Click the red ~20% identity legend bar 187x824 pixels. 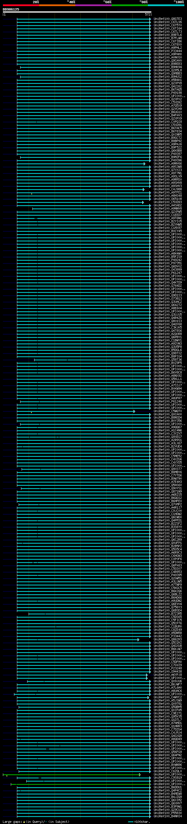(21, 6)
